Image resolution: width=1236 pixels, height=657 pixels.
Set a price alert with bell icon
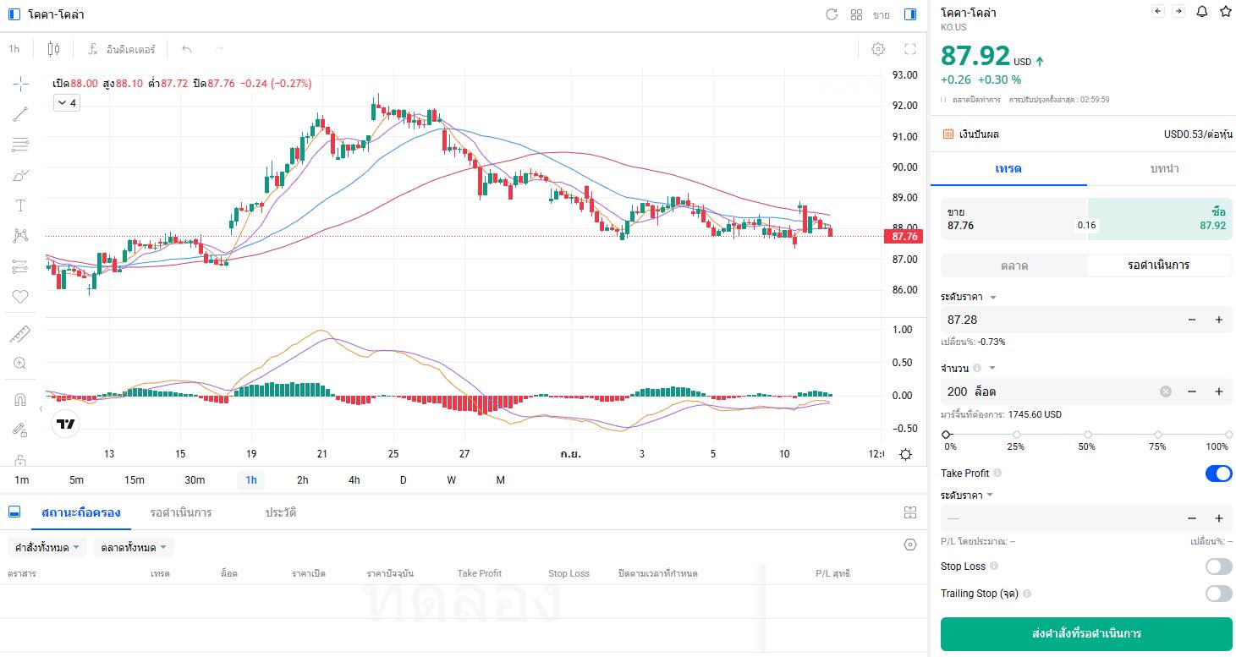coord(1201,12)
